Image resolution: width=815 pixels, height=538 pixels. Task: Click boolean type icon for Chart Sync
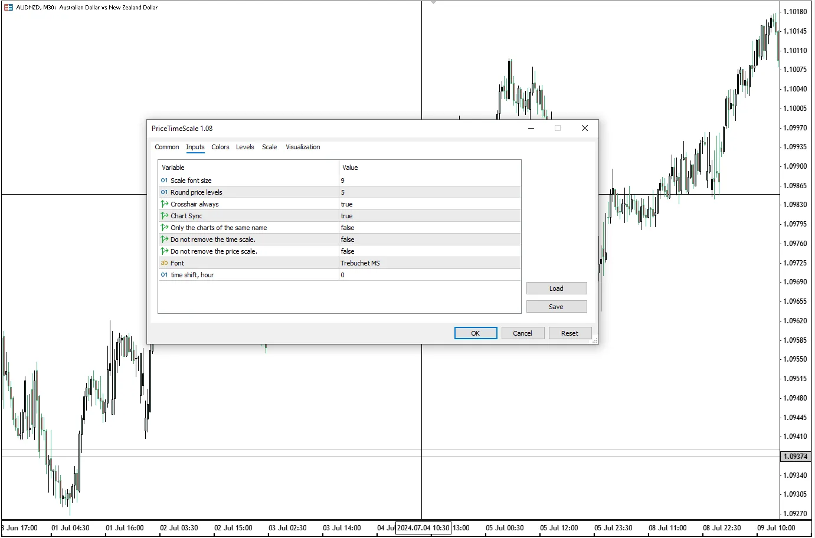(165, 216)
